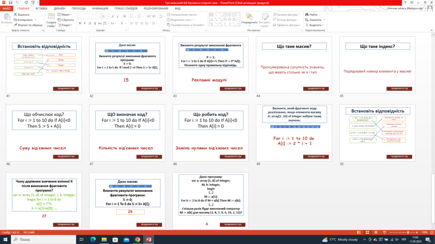The width and height of the screenshot is (435, 244).
Task: Switch to Normal view in status bar
Action: pos(359,232)
